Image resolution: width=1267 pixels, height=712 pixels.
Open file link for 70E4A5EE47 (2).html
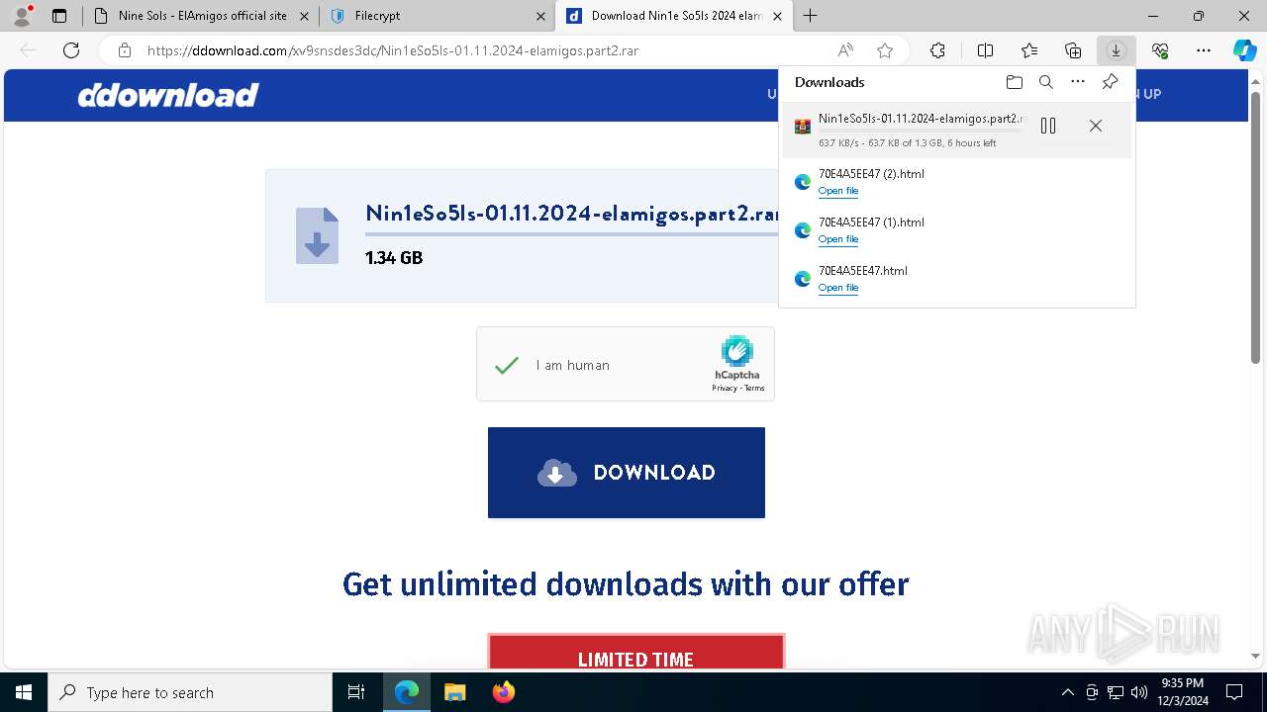(x=838, y=191)
